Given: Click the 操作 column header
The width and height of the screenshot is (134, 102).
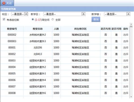Looking at the screenshot, I should (x=126, y=29).
